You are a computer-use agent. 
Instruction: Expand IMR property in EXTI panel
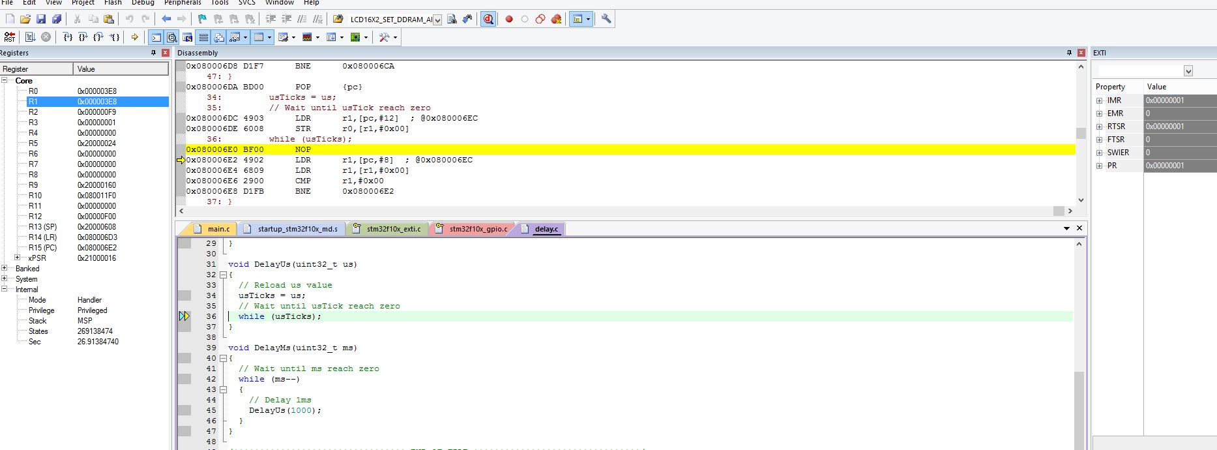1099,100
